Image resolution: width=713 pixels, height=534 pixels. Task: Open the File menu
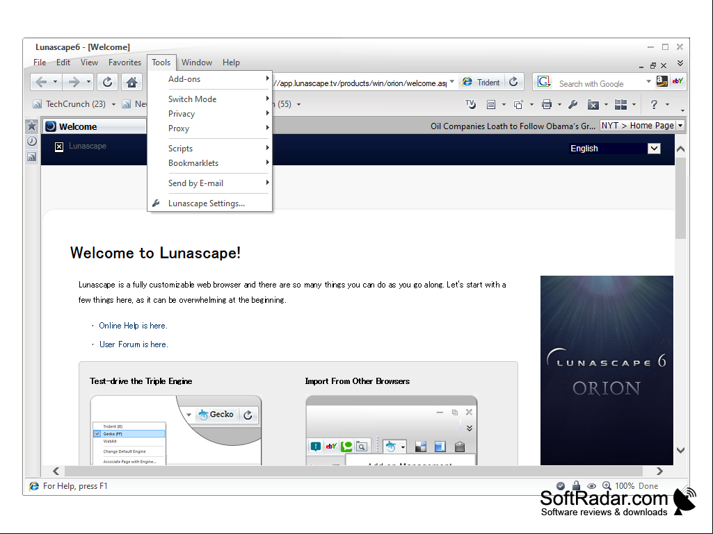(x=40, y=62)
